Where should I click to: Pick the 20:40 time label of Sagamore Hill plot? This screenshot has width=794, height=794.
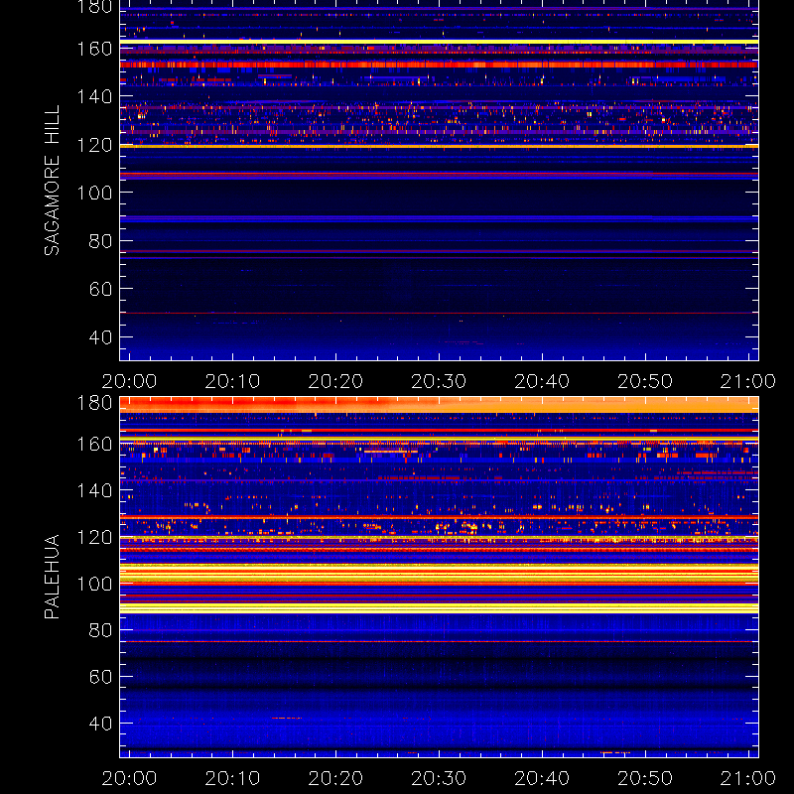(x=542, y=381)
